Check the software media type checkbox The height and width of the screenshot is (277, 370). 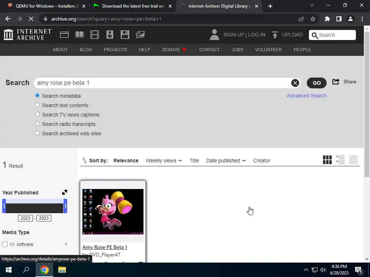click(x=5, y=244)
